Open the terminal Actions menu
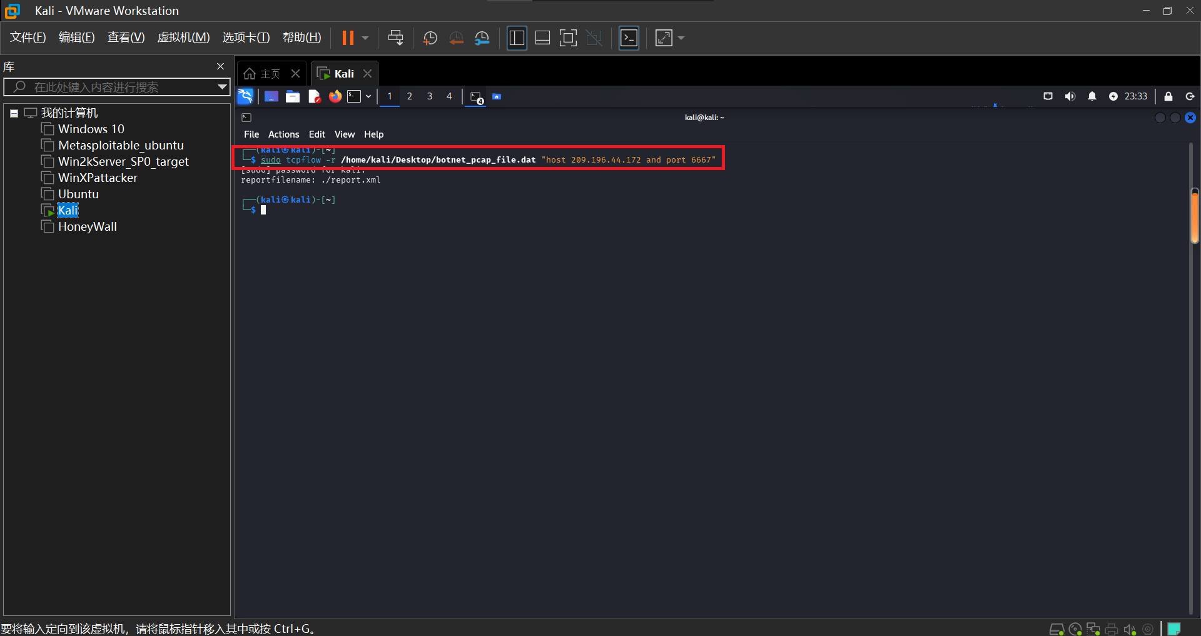Viewport: 1201px width, 636px height. pos(284,134)
